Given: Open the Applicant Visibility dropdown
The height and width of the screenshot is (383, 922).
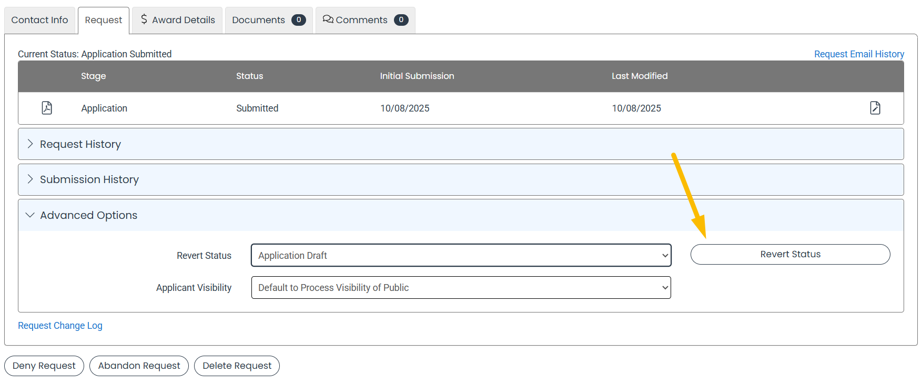Looking at the screenshot, I should pyautogui.click(x=461, y=287).
